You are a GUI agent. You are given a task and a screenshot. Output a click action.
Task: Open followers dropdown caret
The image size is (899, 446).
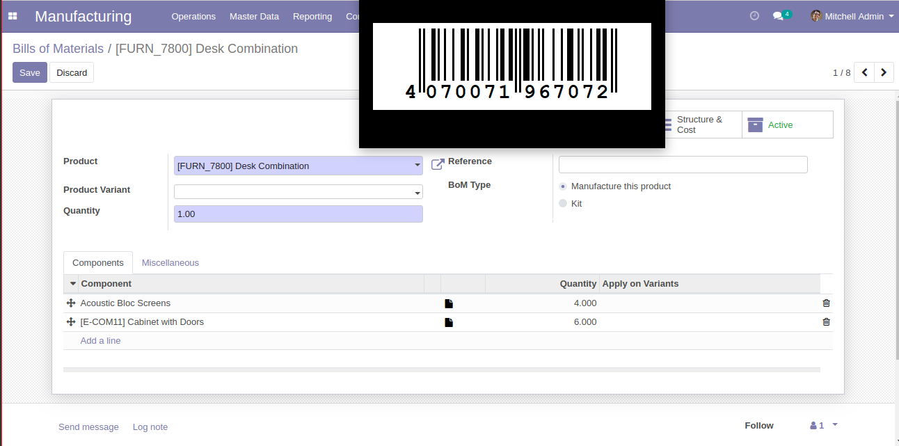click(x=835, y=425)
